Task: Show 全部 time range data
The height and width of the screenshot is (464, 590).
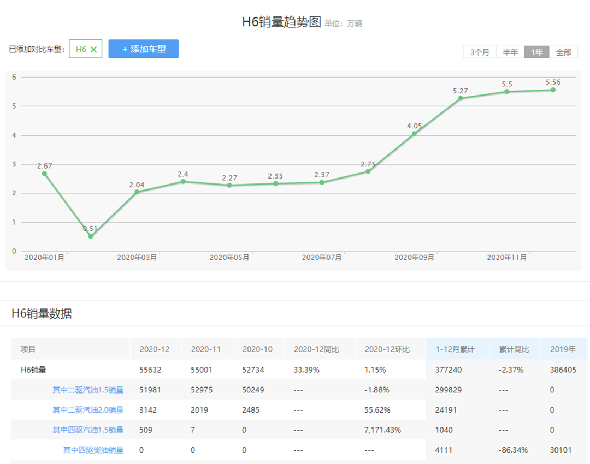Action: [x=563, y=52]
